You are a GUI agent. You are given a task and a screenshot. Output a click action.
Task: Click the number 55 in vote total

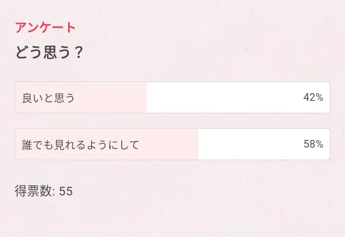click(66, 192)
